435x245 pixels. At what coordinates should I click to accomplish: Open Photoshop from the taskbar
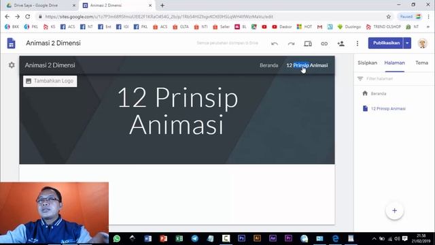pyautogui.click(x=241, y=238)
